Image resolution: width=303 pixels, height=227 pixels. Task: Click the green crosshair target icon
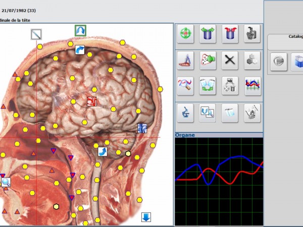tap(186, 34)
